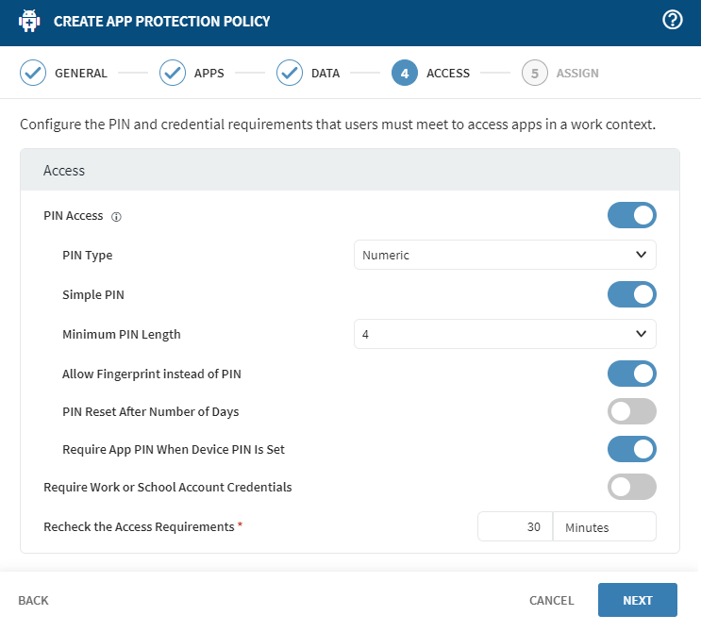Click the step 5 Assign circle
Screen dimensions: 701x632
pos(535,73)
